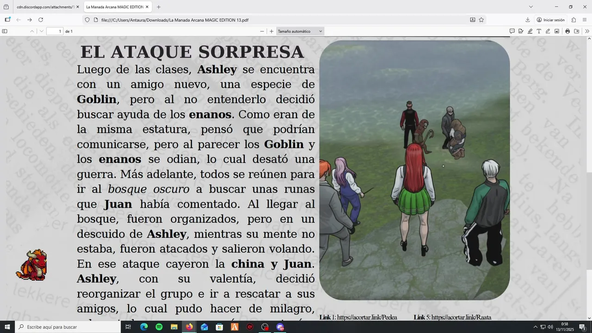Save the PDF with the download icon
The width and height of the screenshot is (592, 333).
[577, 31]
